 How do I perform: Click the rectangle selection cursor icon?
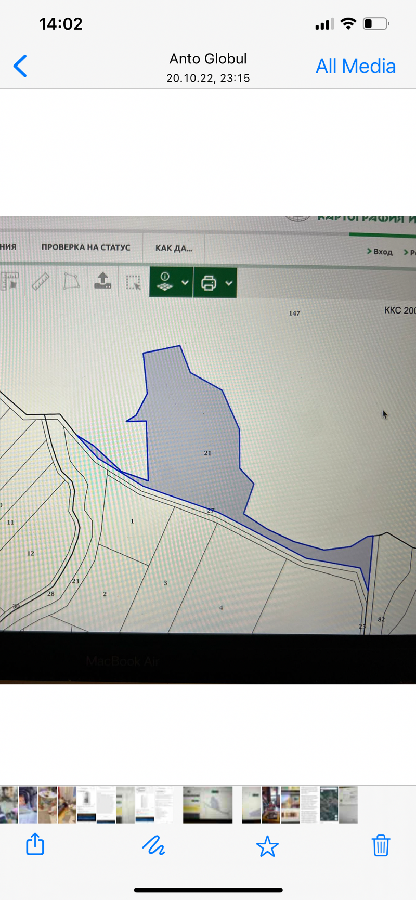coord(134,282)
